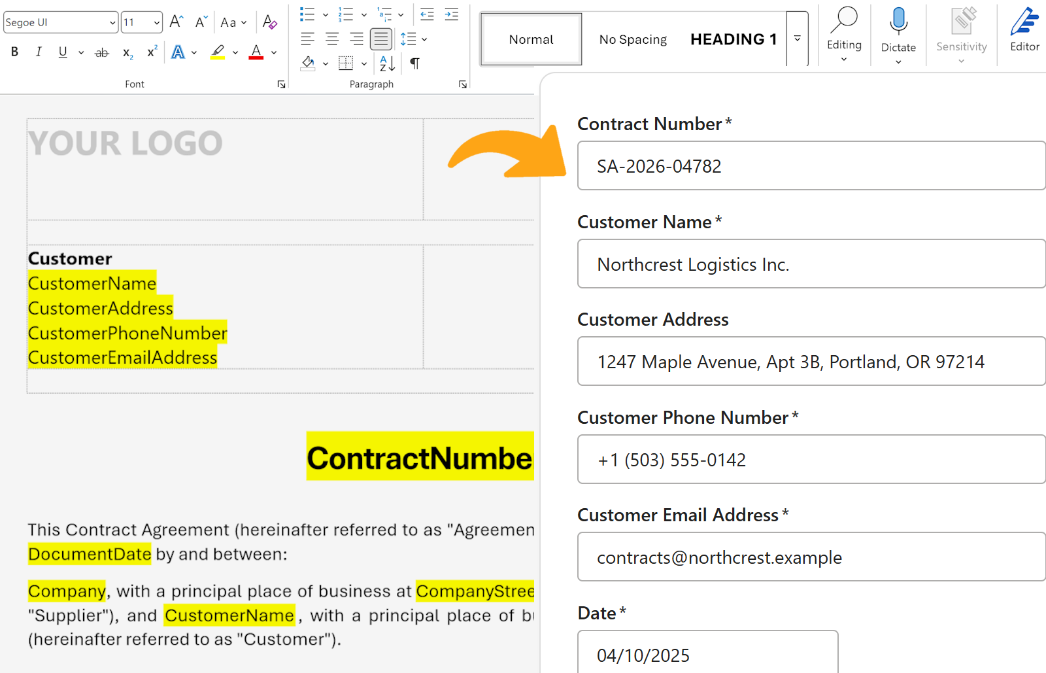Apply yellow text highlight color

[x=218, y=52]
